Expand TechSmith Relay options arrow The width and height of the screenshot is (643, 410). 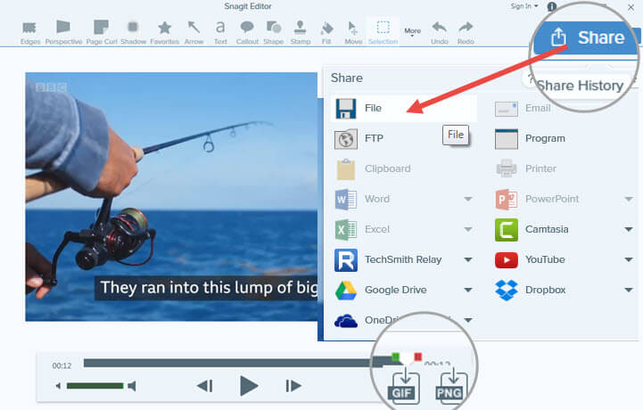pos(468,260)
